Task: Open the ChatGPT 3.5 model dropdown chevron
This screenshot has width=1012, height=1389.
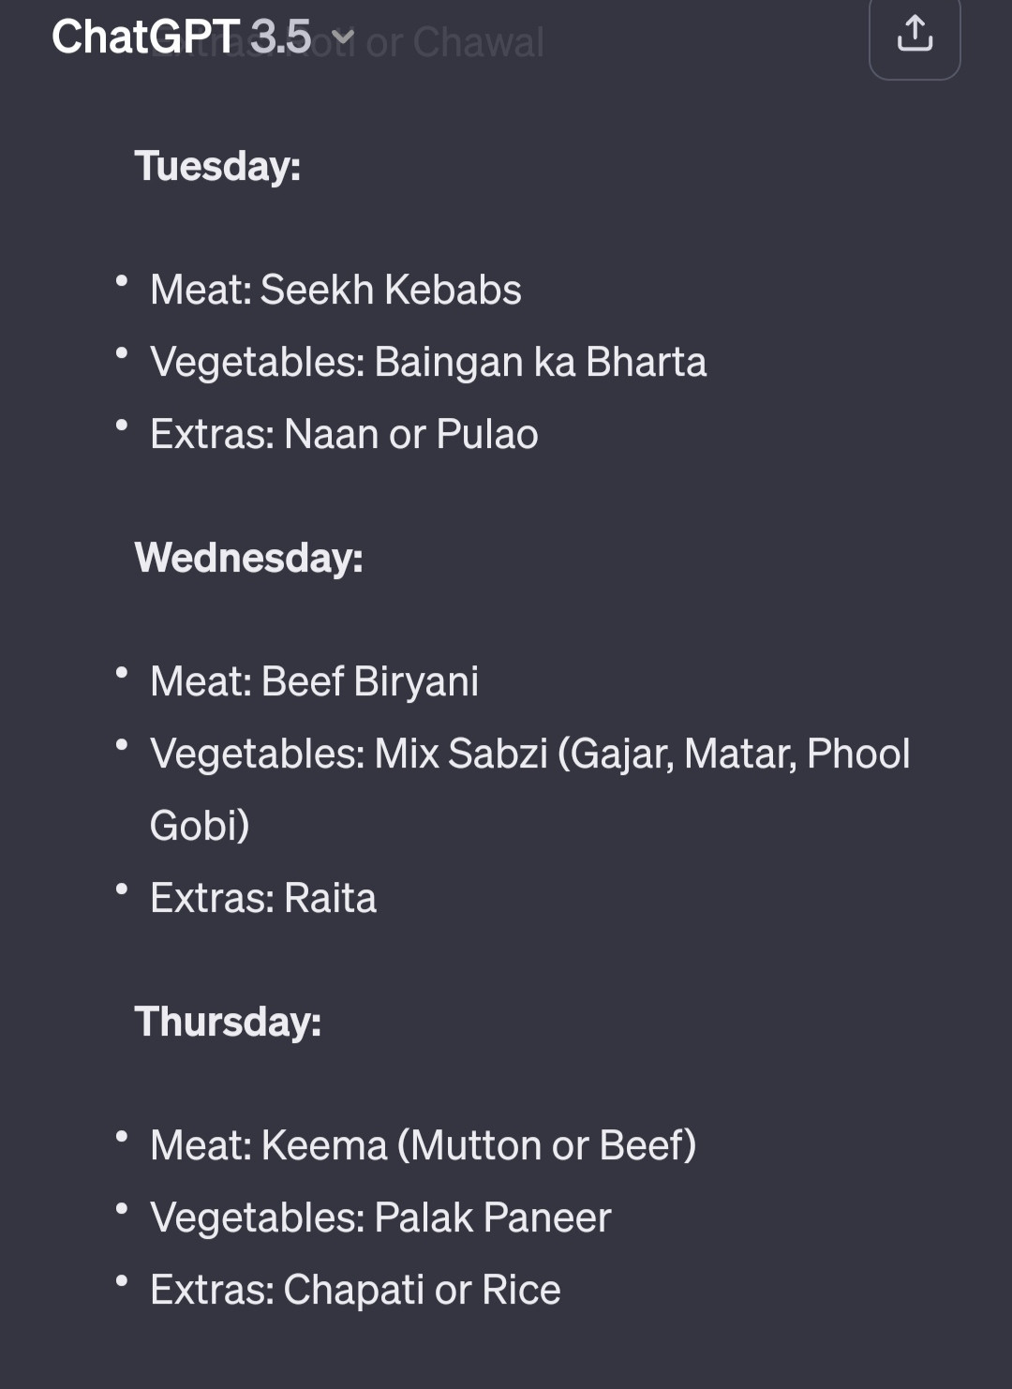Action: click(x=343, y=37)
